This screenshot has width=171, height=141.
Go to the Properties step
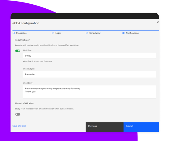click(x=21, y=33)
